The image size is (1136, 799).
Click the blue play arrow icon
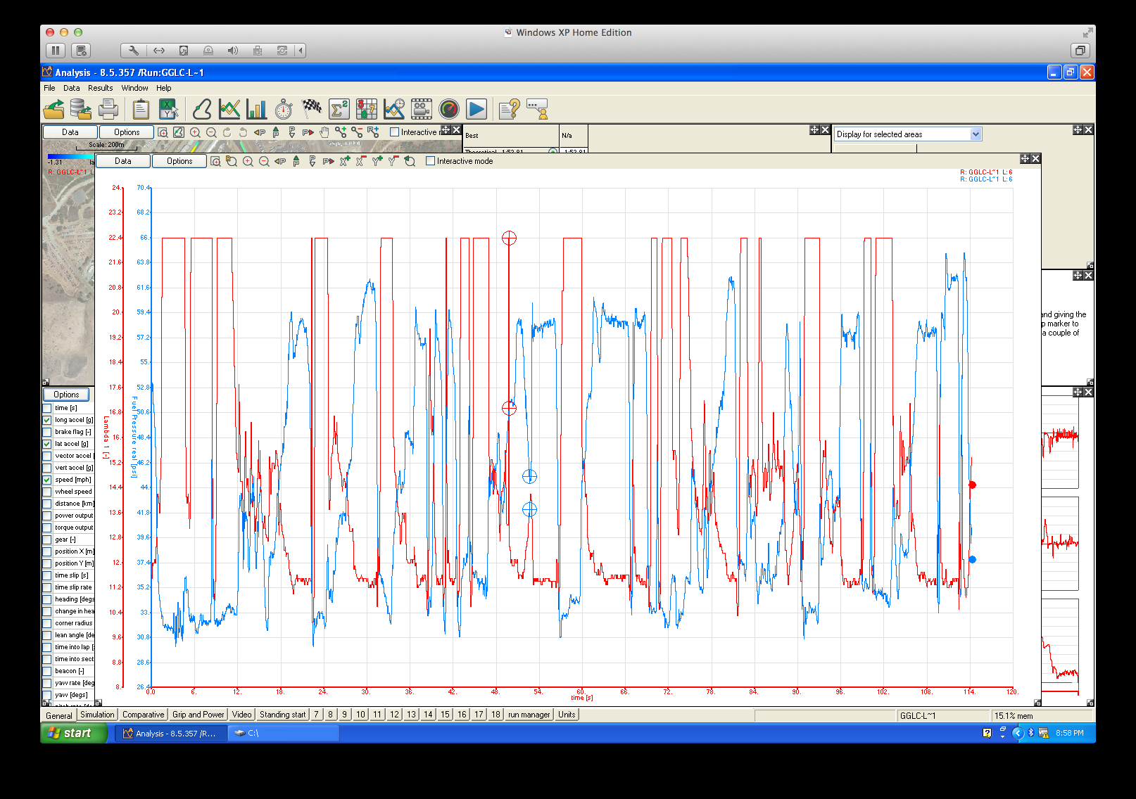pos(477,109)
